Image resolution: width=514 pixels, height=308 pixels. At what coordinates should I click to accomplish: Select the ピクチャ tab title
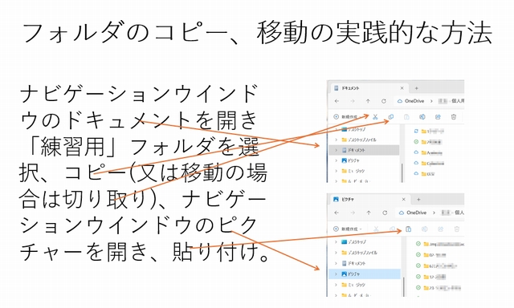pyautogui.click(x=348, y=200)
